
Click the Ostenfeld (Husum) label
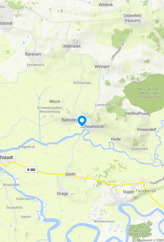tap(132, 18)
